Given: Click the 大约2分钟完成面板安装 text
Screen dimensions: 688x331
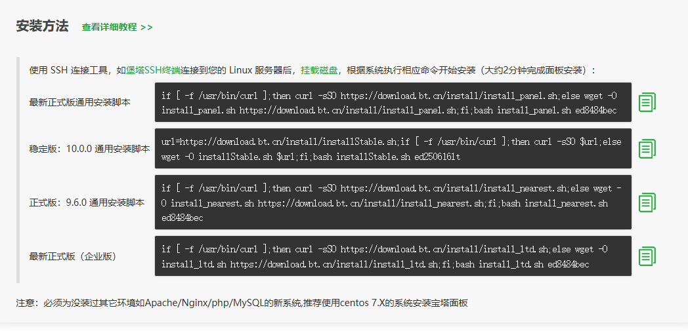Looking at the screenshot, I should tap(532, 70).
